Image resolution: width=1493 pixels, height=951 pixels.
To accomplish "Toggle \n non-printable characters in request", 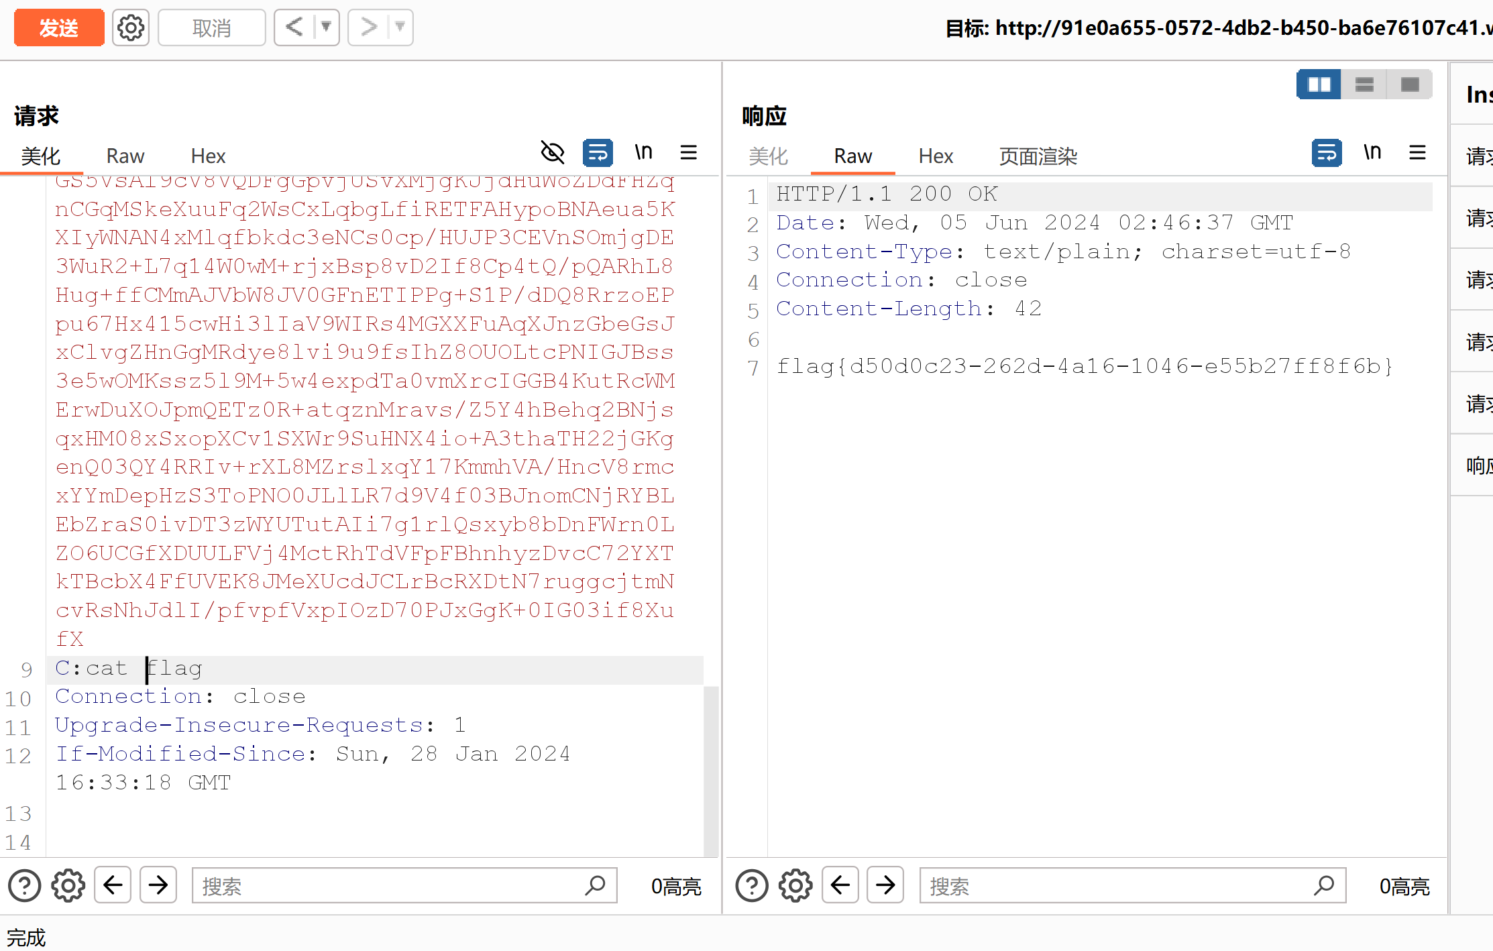I will (644, 153).
